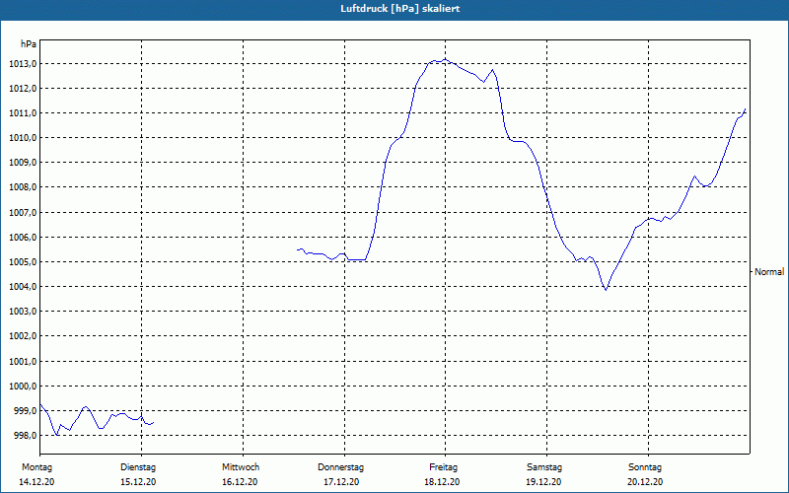789x493 pixels.
Task: Click the date 19.12.20
Action: point(544,482)
